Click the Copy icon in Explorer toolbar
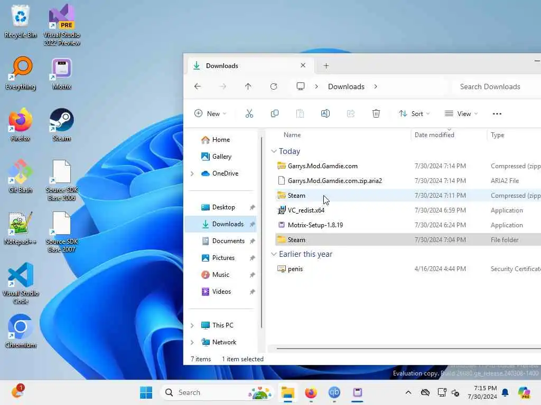541x405 pixels. click(275, 114)
